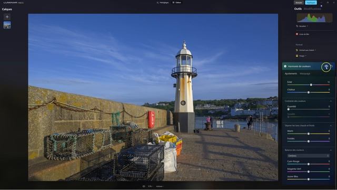
Task: Click the Éclat slider handle
Action: pyautogui.click(x=311, y=85)
